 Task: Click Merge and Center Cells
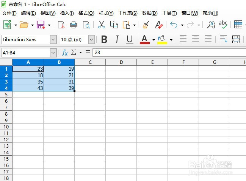(x=236, y=39)
